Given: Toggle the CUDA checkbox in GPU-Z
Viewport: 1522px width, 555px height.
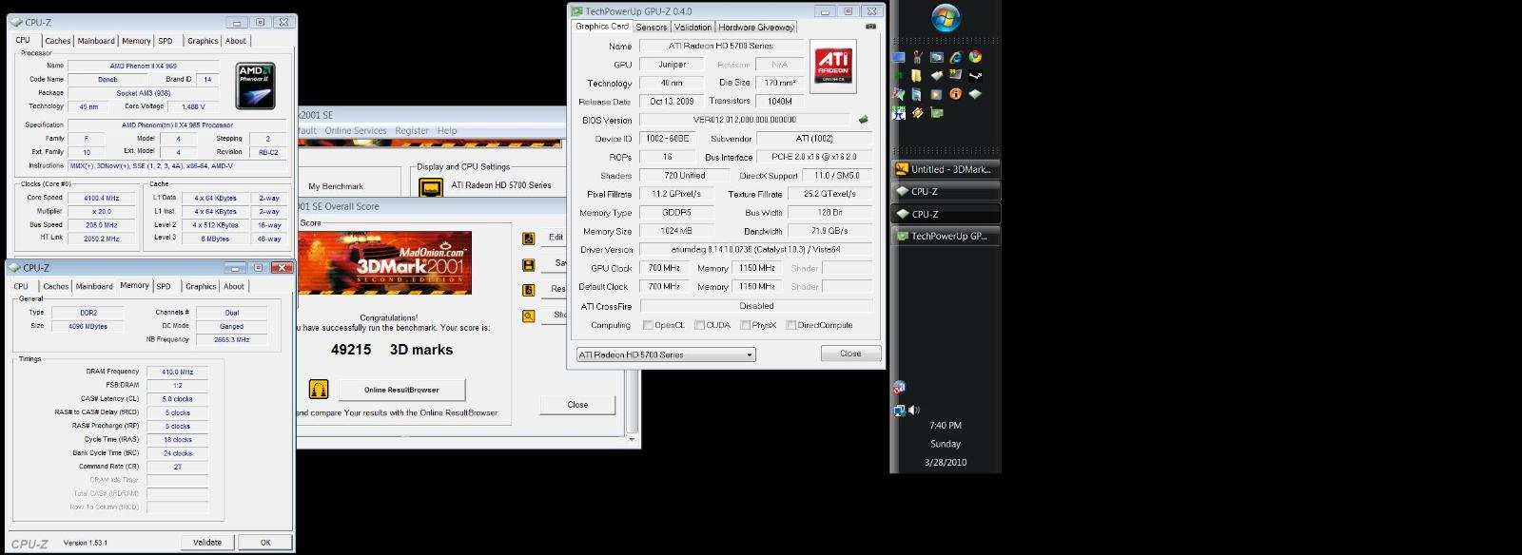Looking at the screenshot, I should pyautogui.click(x=699, y=325).
